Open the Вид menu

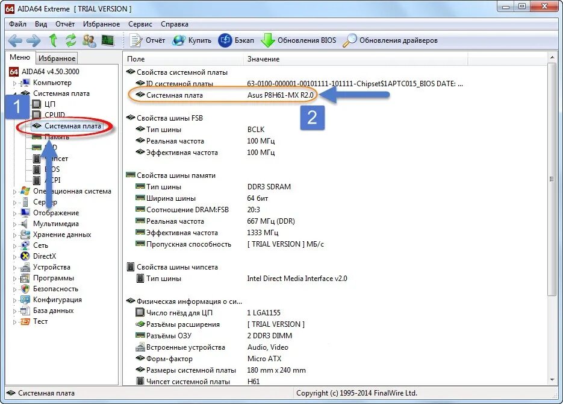(41, 24)
